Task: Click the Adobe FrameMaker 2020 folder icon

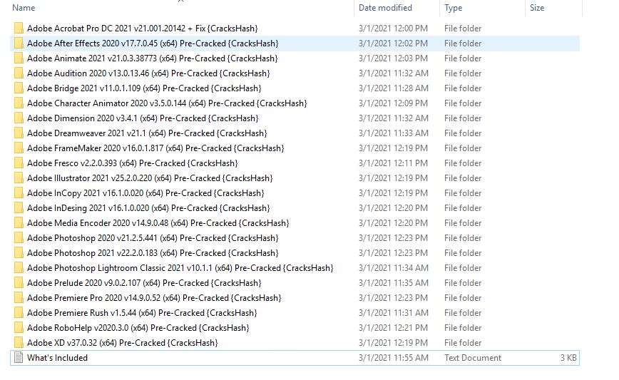Action: pyautogui.click(x=19, y=148)
